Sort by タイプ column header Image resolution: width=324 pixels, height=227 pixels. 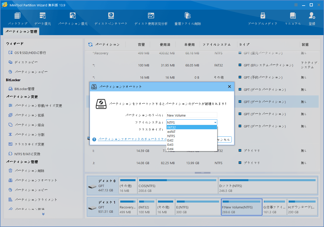coord(244,45)
